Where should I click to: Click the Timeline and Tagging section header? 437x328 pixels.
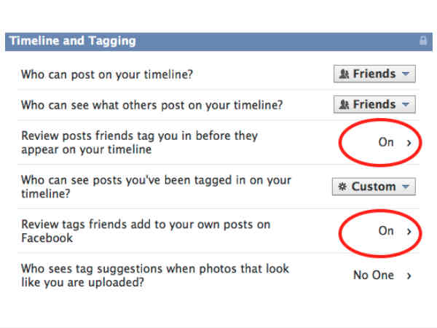click(73, 41)
